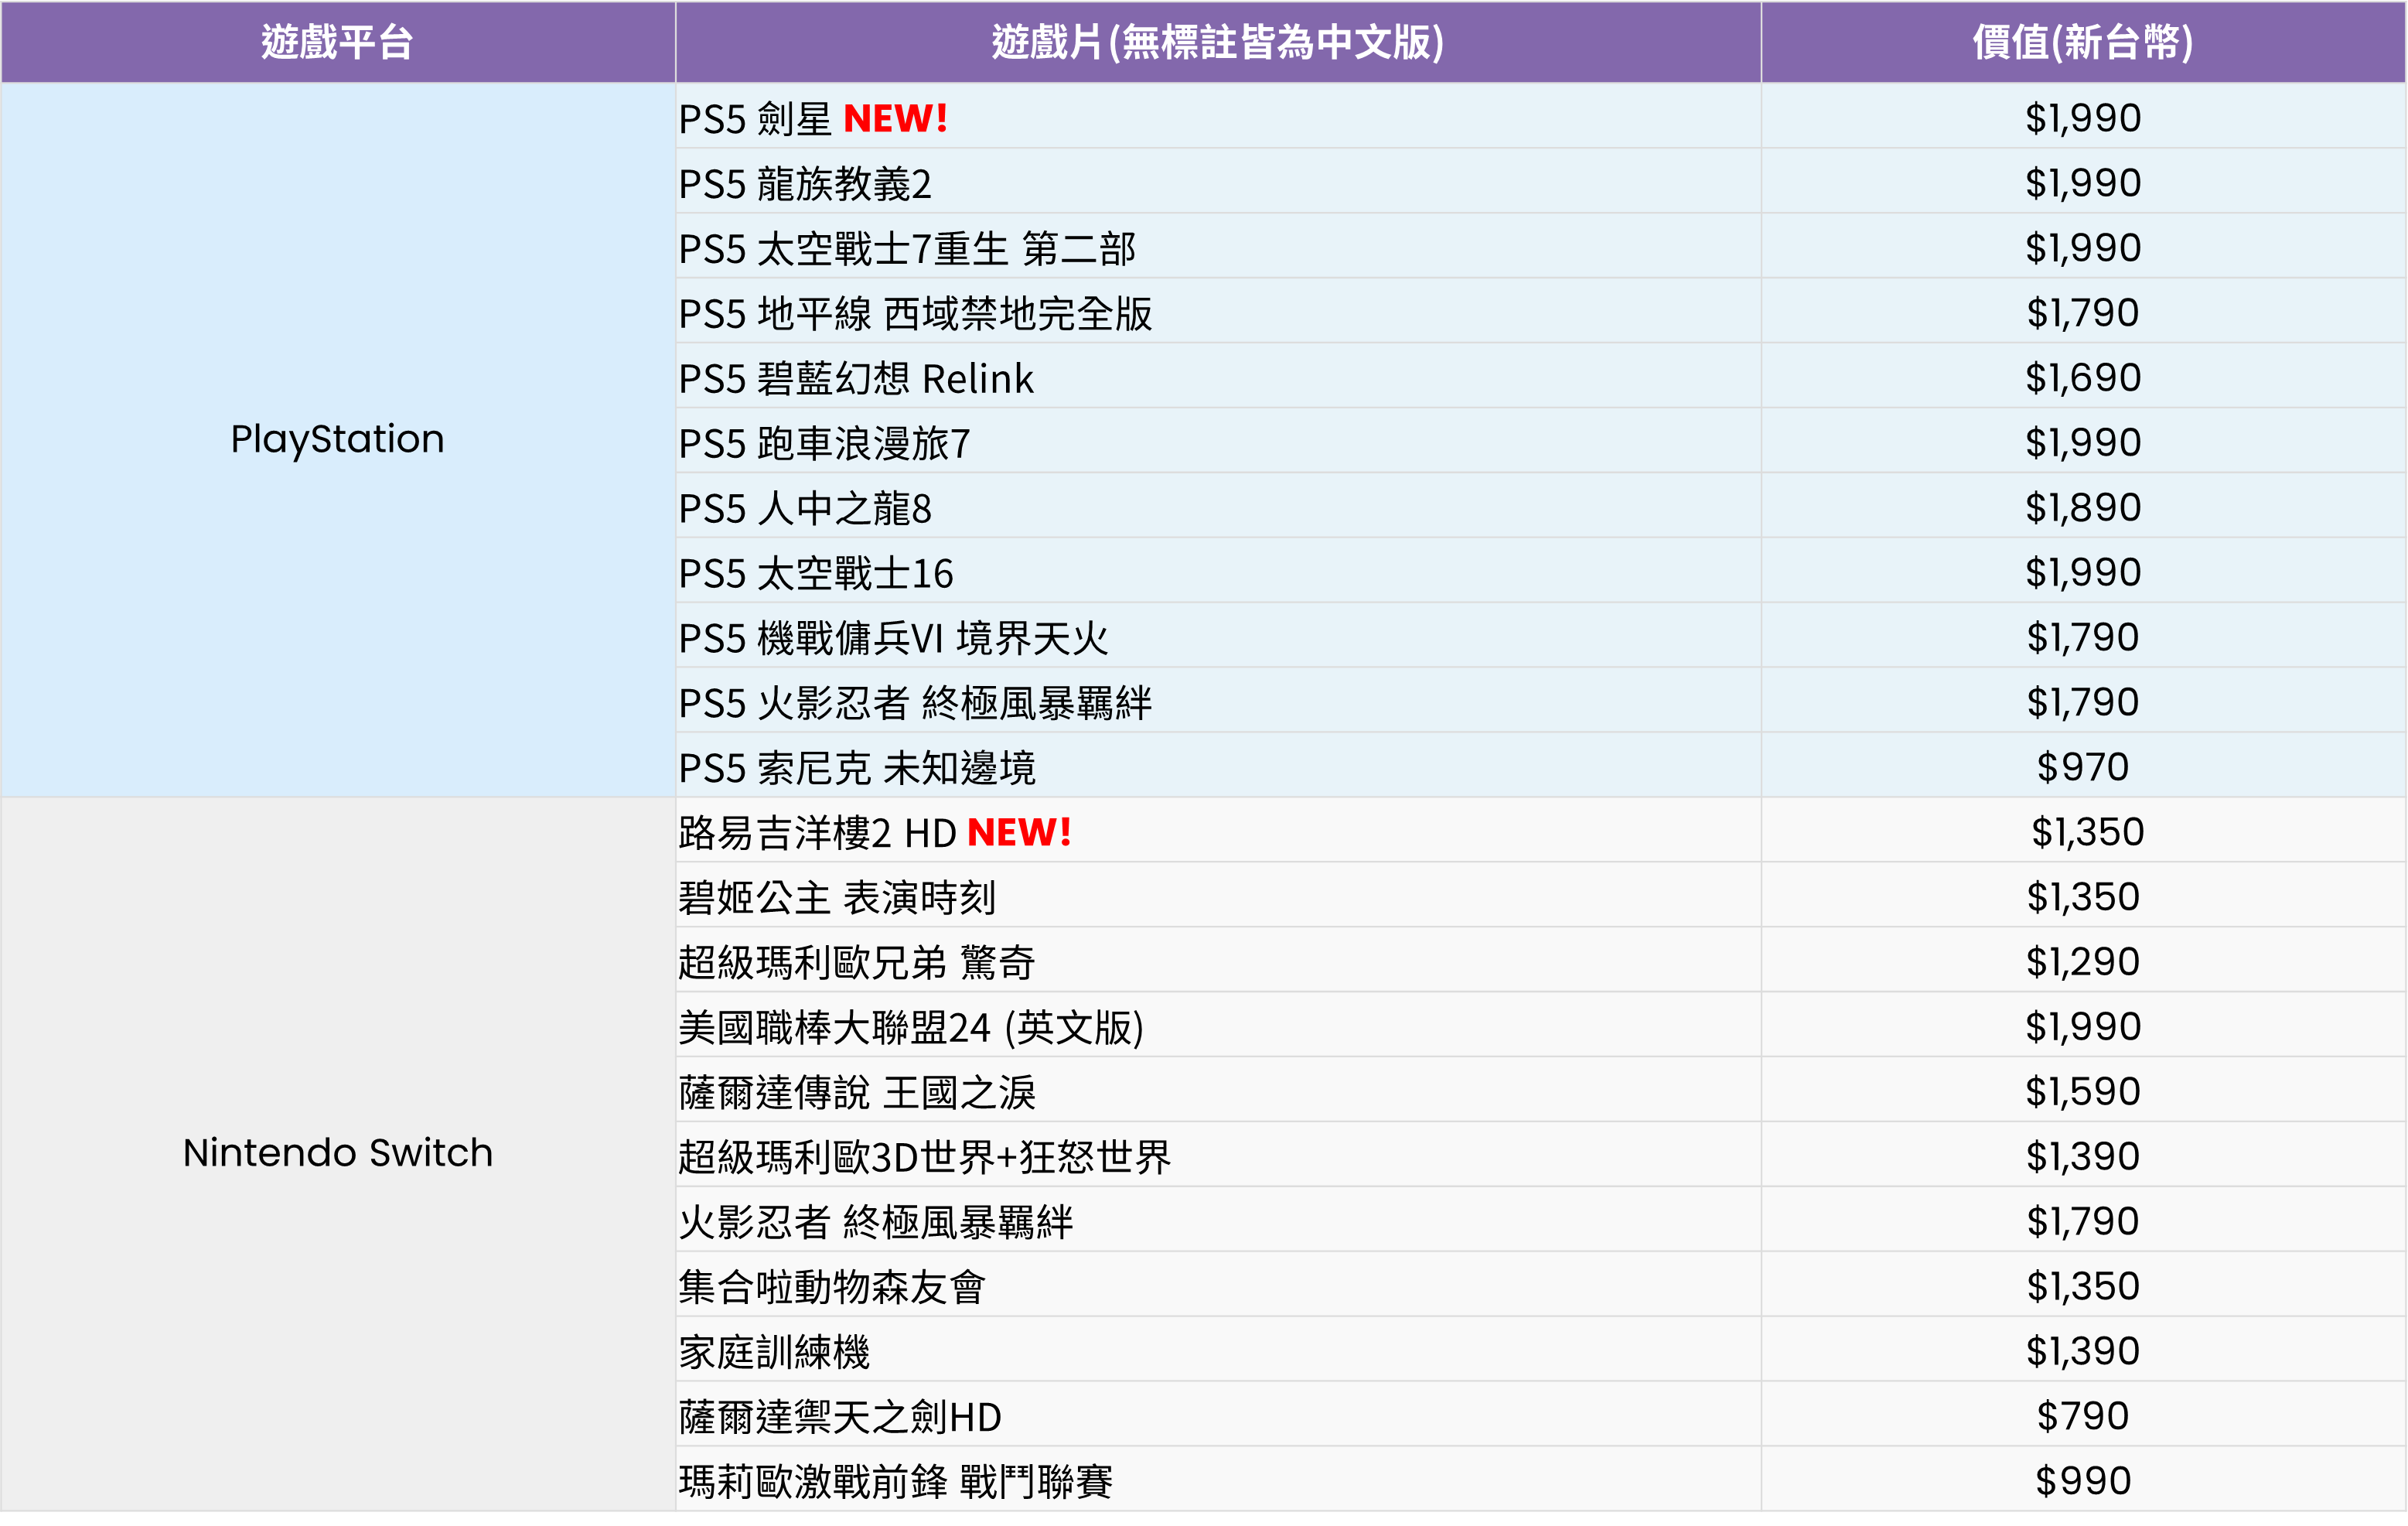Click the $970 price for 索尼克 未知邊境
Image resolution: width=2408 pixels, height=1526 pixels.
tap(2083, 767)
